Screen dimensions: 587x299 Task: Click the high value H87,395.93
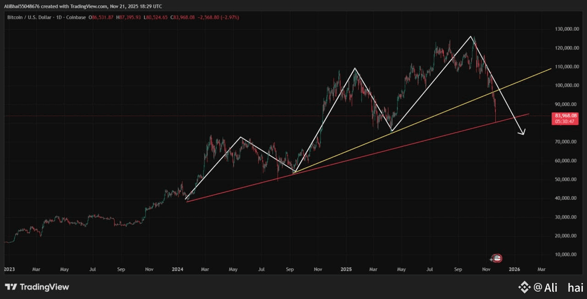click(x=128, y=17)
